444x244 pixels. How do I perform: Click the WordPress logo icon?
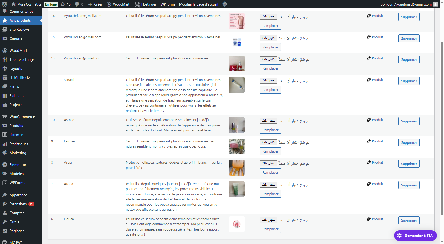tap(4, 4)
